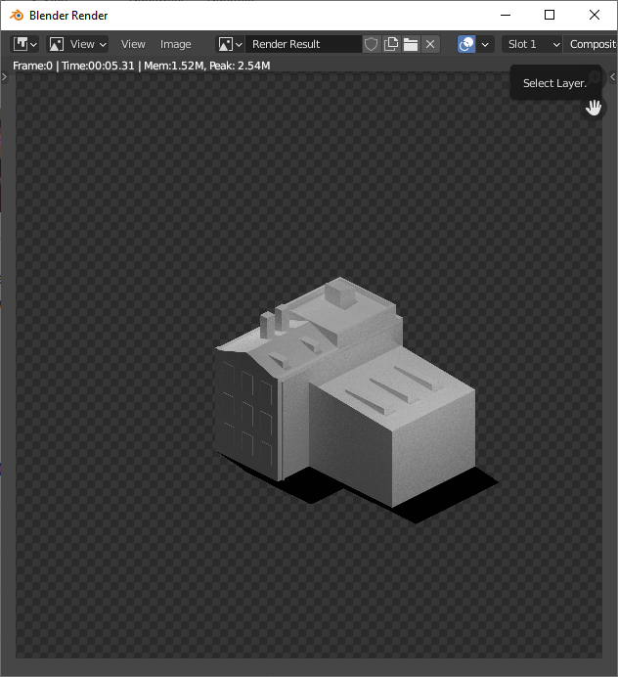Open the Image menu
The width and height of the screenshot is (618, 677).
(176, 44)
